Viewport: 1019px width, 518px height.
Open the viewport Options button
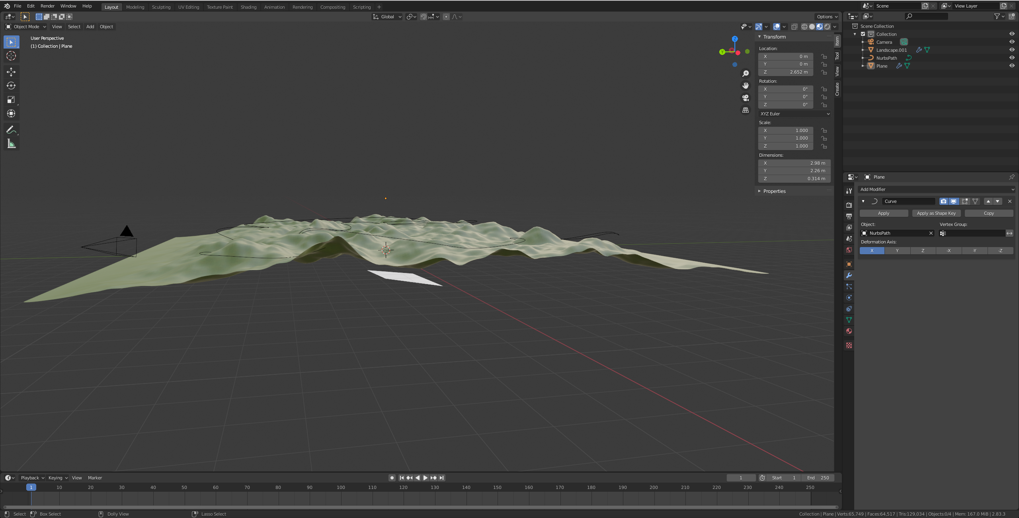coord(827,17)
